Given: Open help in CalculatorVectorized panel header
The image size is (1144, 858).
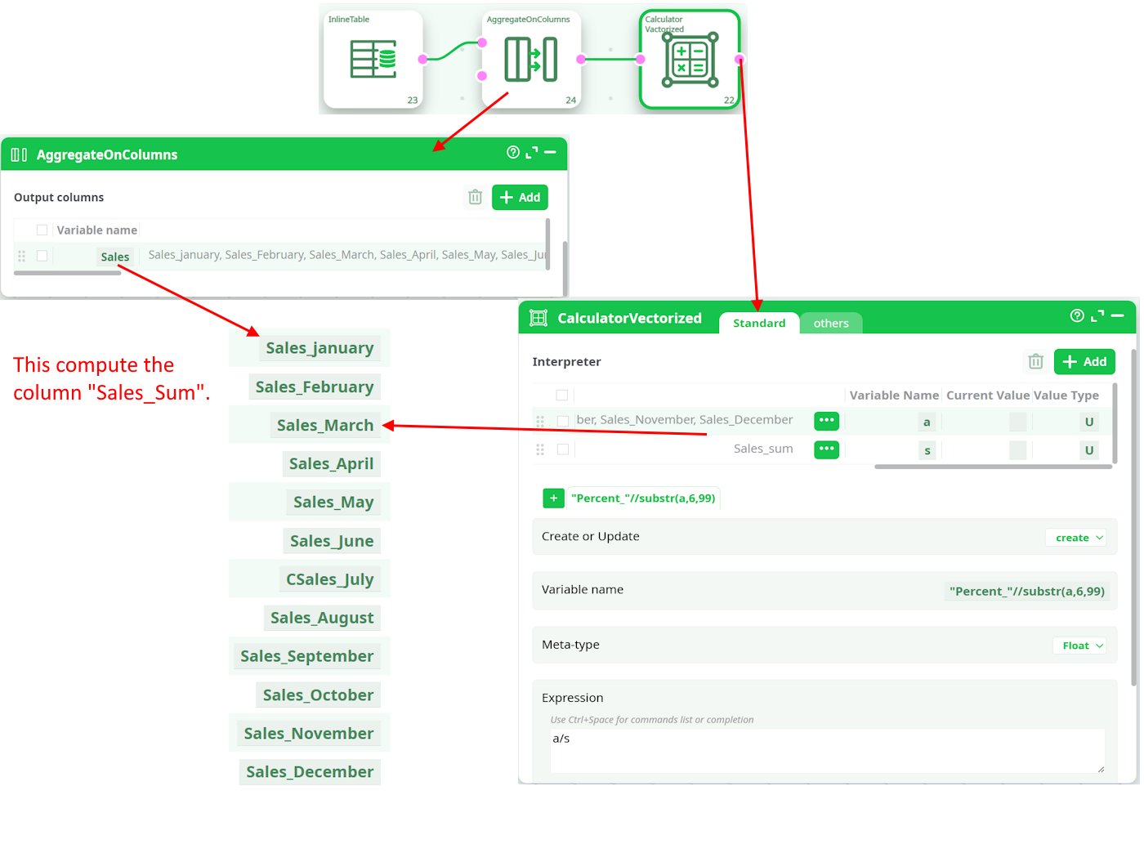Looking at the screenshot, I should [1077, 316].
